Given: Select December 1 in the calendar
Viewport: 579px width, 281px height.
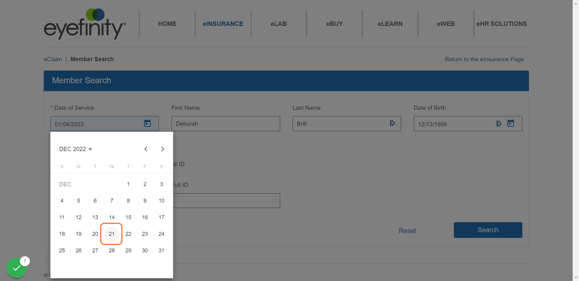Looking at the screenshot, I should click(128, 184).
